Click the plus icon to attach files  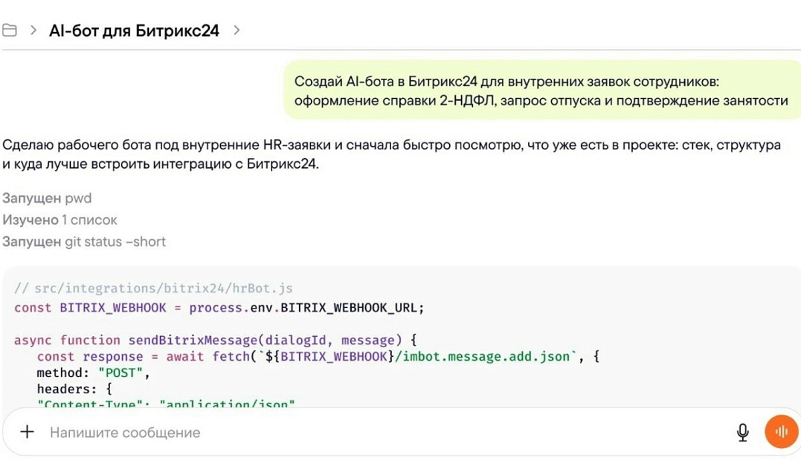27,432
